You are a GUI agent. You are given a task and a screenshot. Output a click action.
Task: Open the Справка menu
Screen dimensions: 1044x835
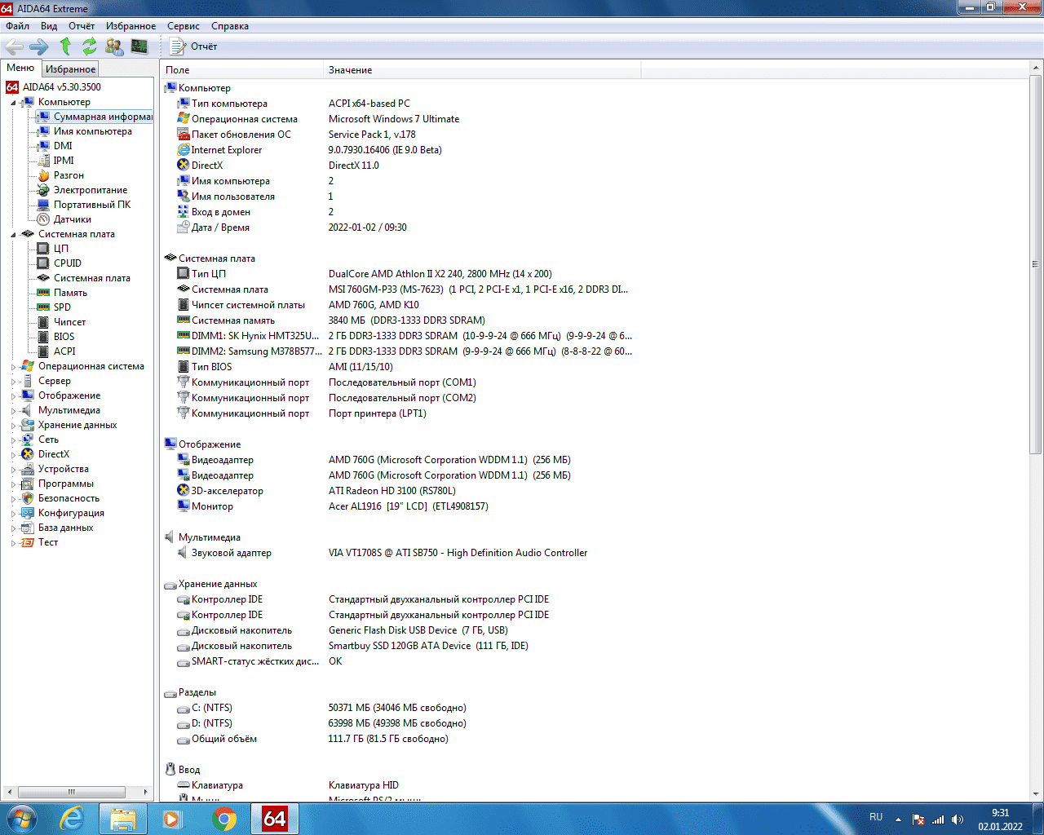pos(230,26)
